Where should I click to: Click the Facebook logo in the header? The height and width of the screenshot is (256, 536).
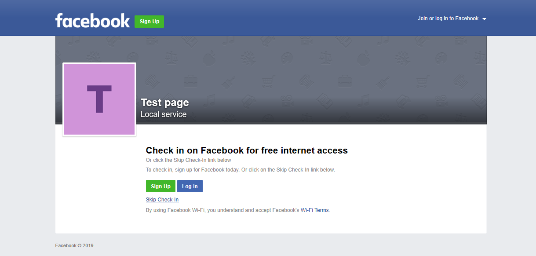click(92, 21)
